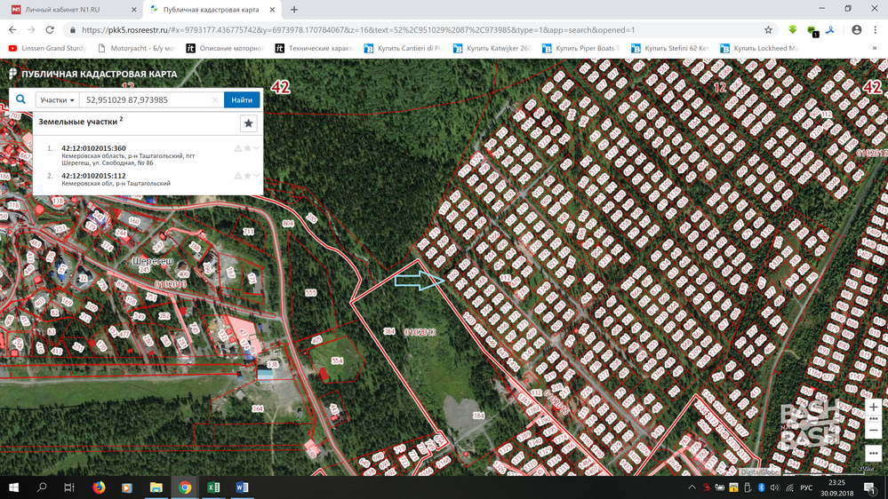Open the volume tray control
The width and height of the screenshot is (888, 499).
(775, 487)
